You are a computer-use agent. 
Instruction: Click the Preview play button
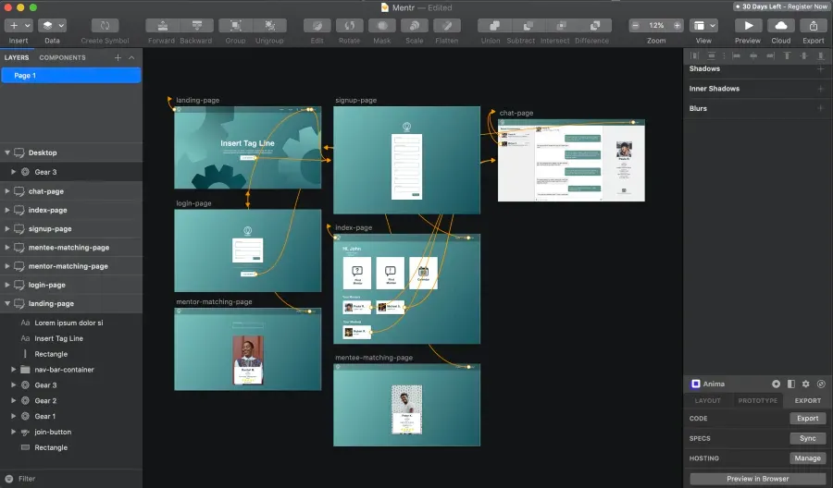pos(747,26)
